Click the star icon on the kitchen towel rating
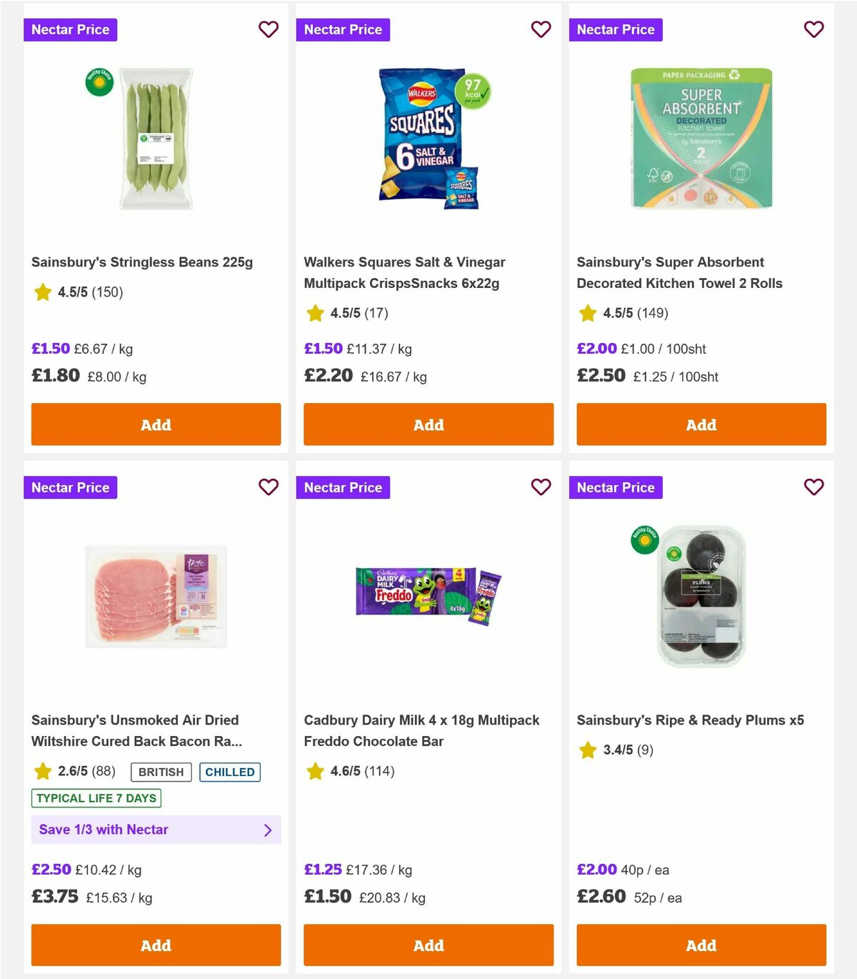This screenshot has width=857, height=979. pos(587,313)
